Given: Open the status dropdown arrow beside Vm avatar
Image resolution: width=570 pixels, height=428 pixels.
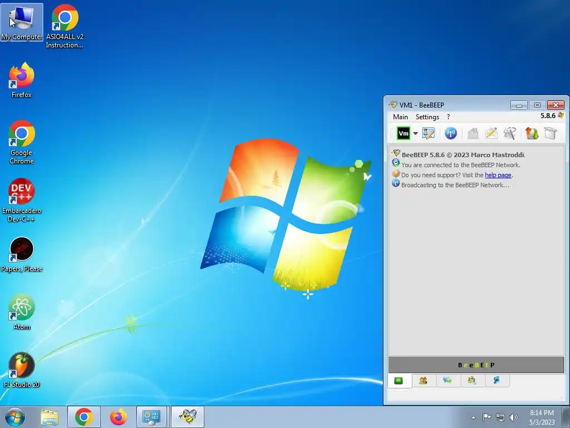Looking at the screenshot, I should click(415, 133).
